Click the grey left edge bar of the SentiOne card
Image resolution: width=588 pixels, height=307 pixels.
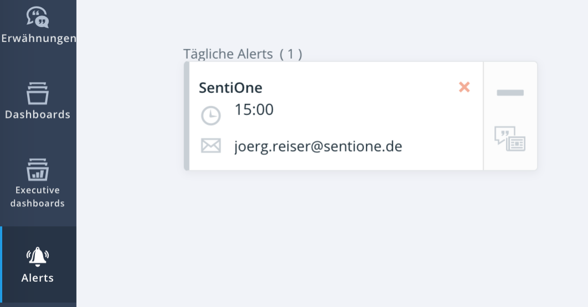point(186,116)
